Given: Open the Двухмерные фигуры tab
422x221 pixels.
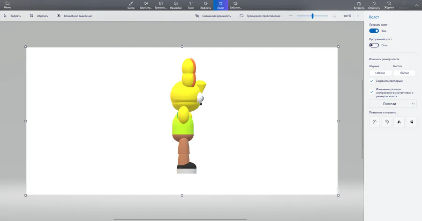Looking at the screenshot, I should (146, 5).
